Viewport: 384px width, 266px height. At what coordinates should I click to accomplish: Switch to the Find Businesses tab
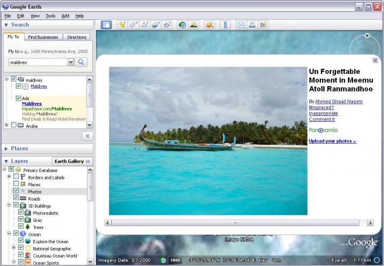[43, 37]
